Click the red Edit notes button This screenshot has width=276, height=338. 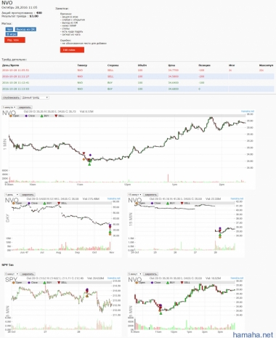tap(72, 50)
